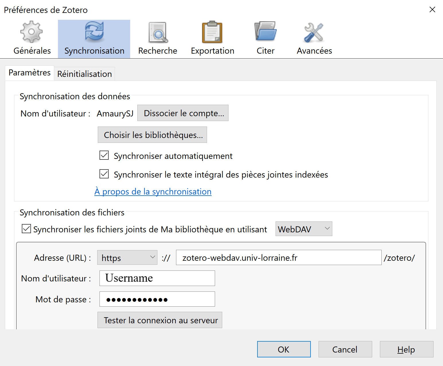The height and width of the screenshot is (366, 443).
Task: Open À propos de la synchronisation link
Action: pos(153,192)
